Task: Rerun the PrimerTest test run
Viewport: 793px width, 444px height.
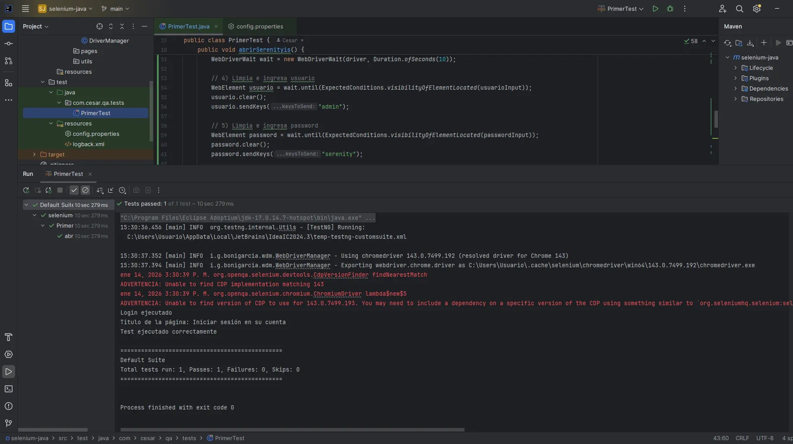Action: tap(26, 190)
